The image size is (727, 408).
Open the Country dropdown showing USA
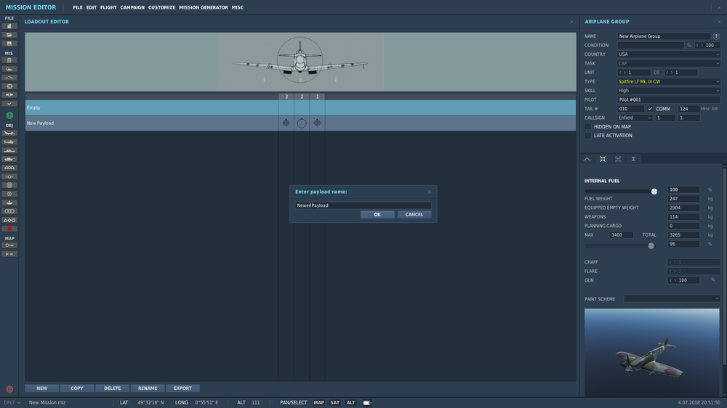(x=669, y=54)
